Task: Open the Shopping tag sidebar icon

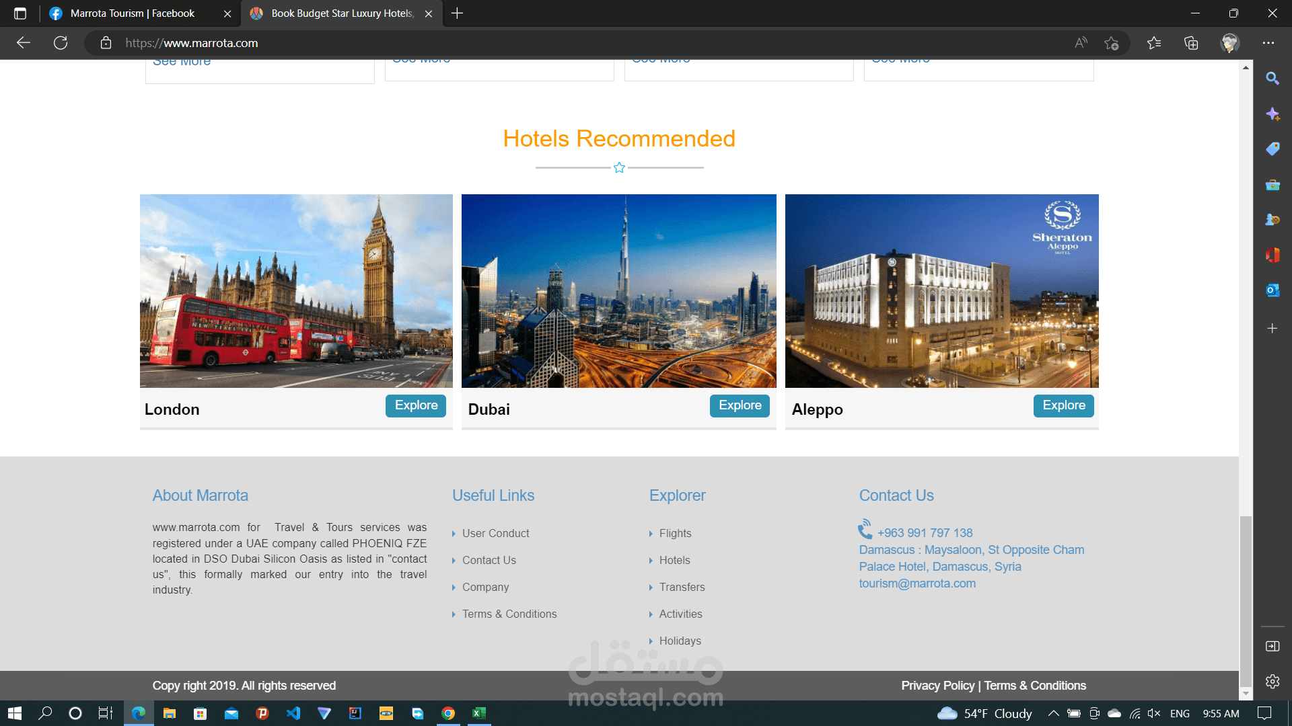Action: point(1272,149)
